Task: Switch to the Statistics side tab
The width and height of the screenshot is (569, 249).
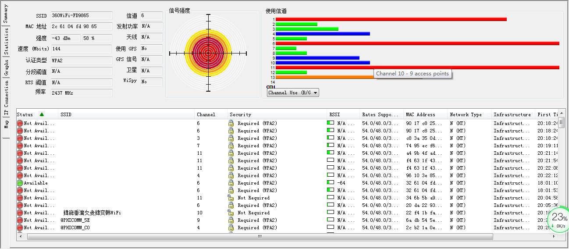Action: pos(6,41)
